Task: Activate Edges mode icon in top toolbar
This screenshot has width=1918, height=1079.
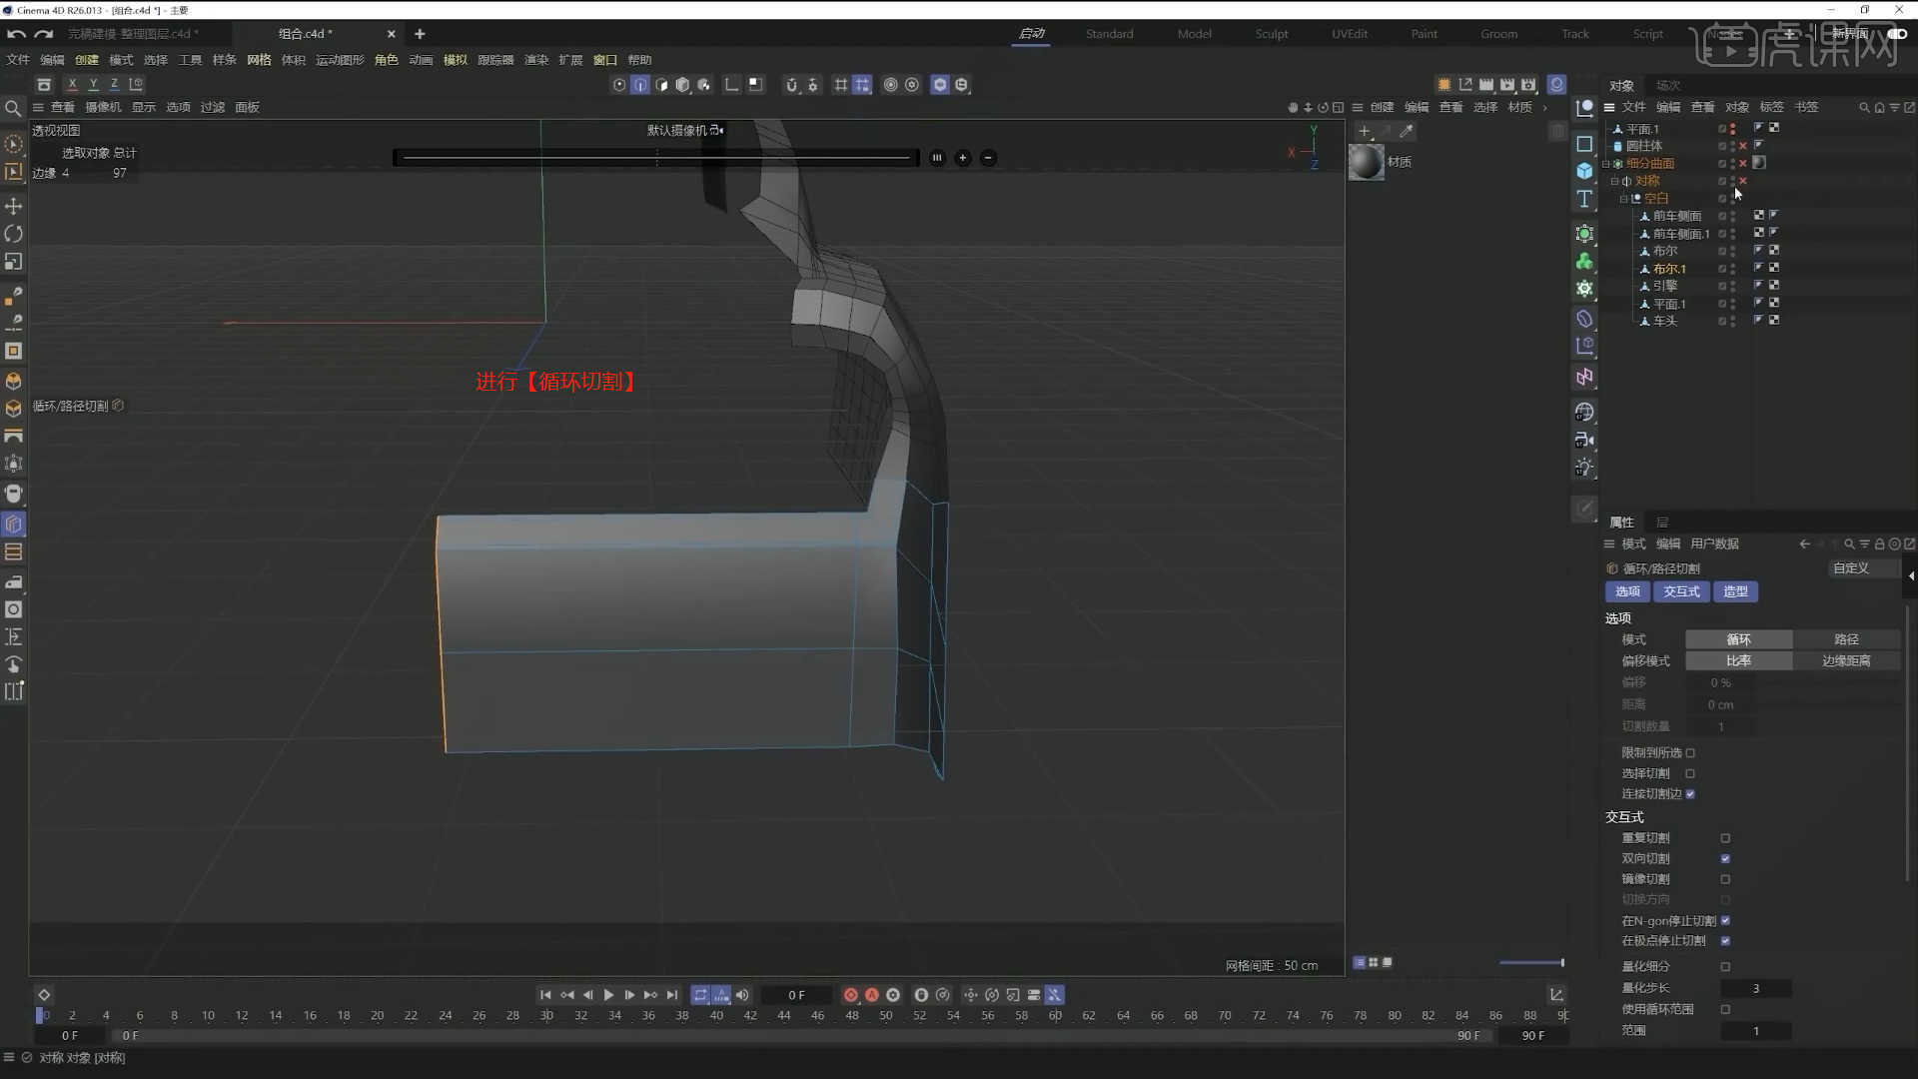Action: pyautogui.click(x=640, y=85)
